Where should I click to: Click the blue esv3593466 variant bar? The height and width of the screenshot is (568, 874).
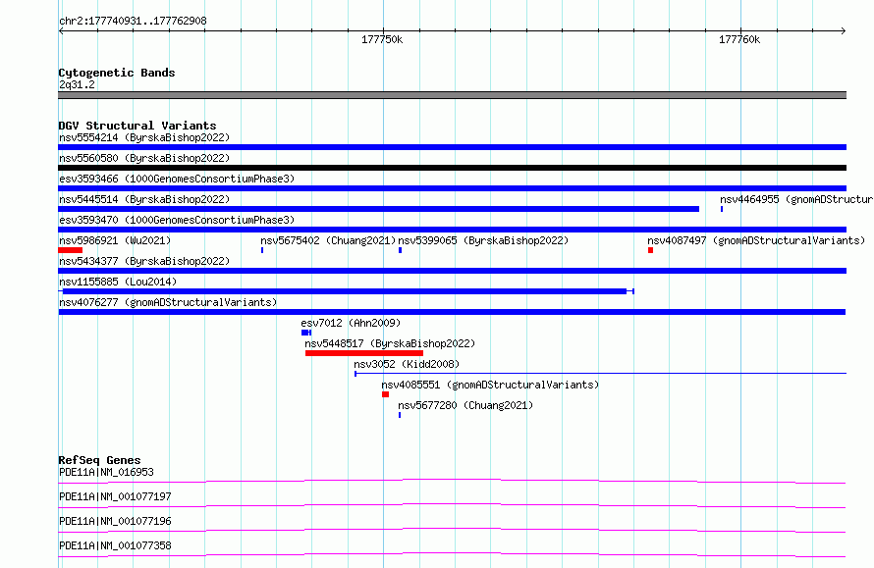tap(452, 188)
